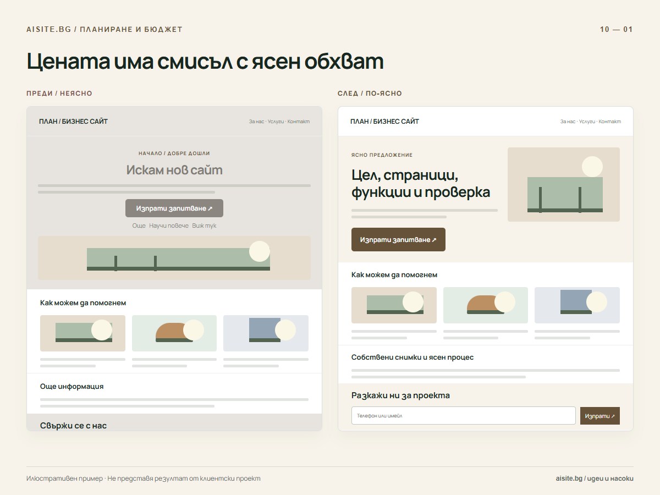Click the 'Още' link under gray button
Image resolution: width=660 pixels, height=495 pixels.
coord(139,226)
